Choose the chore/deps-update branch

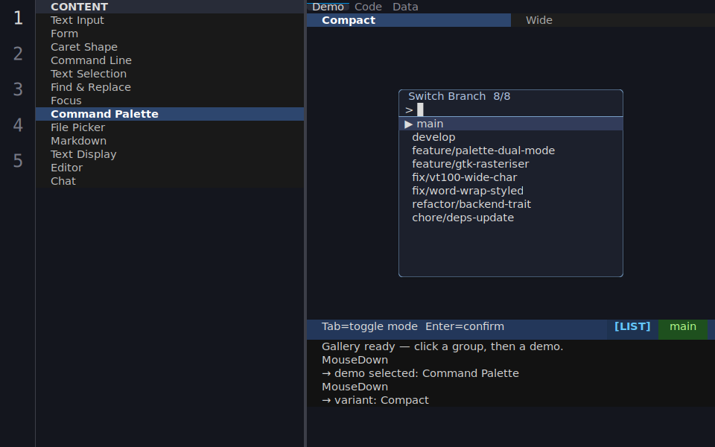511,218
